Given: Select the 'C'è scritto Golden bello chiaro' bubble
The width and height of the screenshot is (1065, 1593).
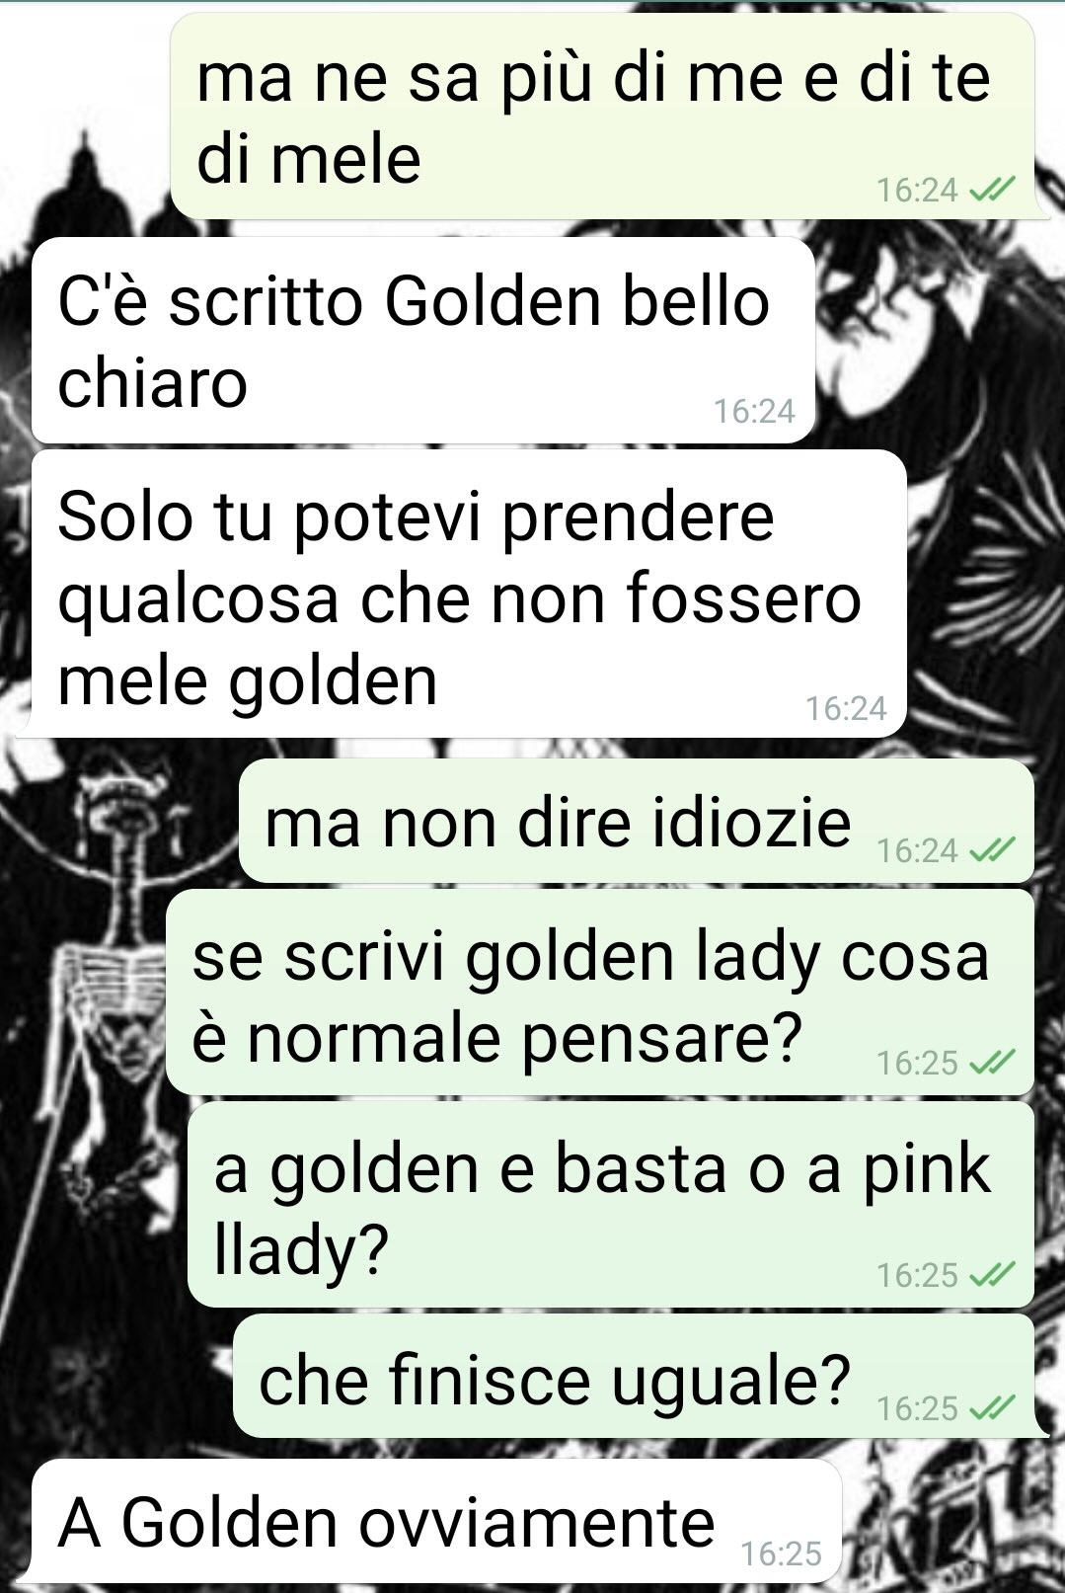Looking at the screenshot, I should point(423,340).
